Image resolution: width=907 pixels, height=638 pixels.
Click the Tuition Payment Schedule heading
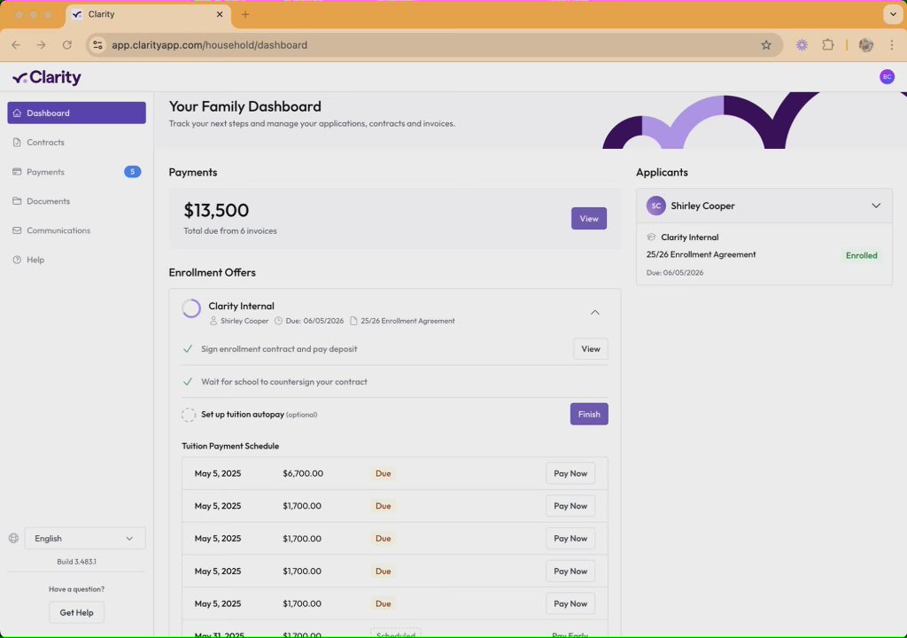click(x=230, y=447)
